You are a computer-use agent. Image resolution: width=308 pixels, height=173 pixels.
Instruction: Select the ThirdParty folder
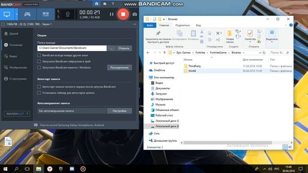pyautogui.click(x=194, y=66)
